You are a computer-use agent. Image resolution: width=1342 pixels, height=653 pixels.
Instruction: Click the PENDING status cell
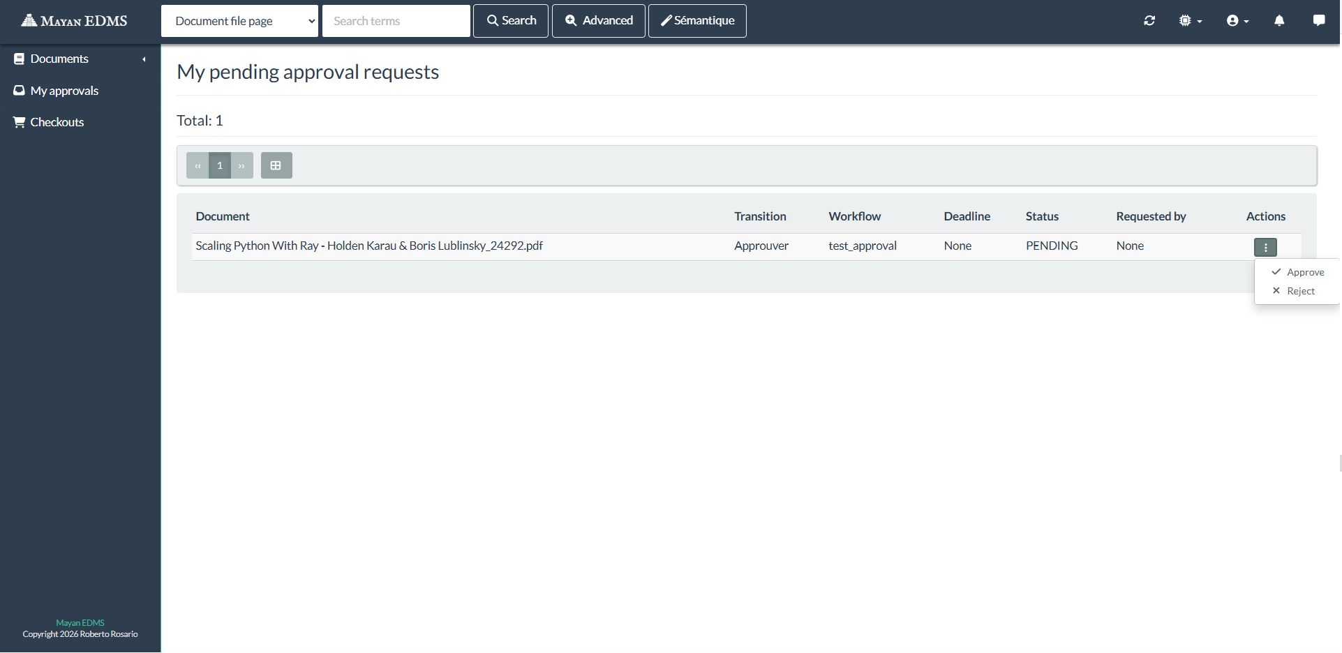point(1052,246)
